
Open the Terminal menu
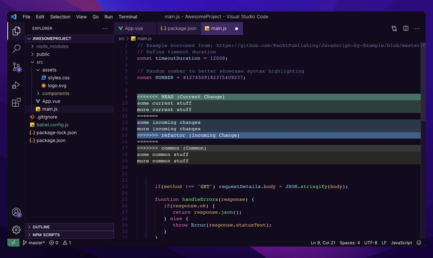(x=128, y=17)
